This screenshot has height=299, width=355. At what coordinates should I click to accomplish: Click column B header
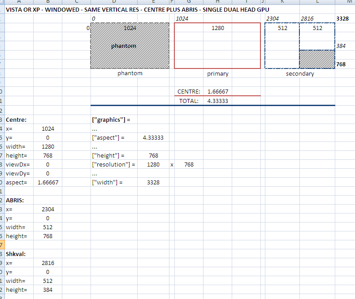pos(48,2)
